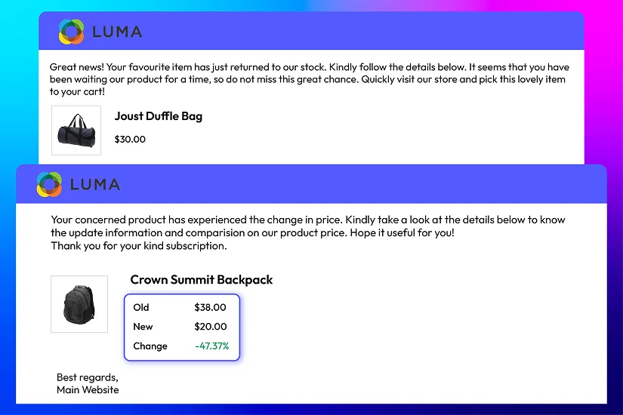Click the LUMA wordmark in bottom header
The height and width of the screenshot is (415, 623).
pyautogui.click(x=95, y=185)
